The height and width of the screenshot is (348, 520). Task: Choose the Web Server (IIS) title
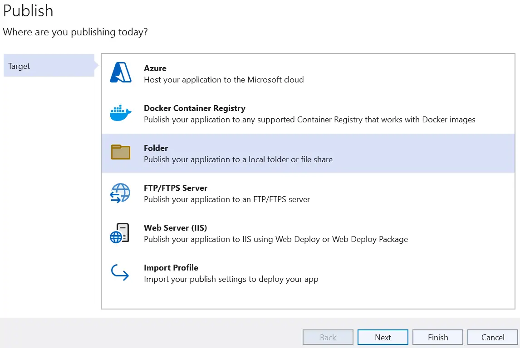click(x=176, y=228)
